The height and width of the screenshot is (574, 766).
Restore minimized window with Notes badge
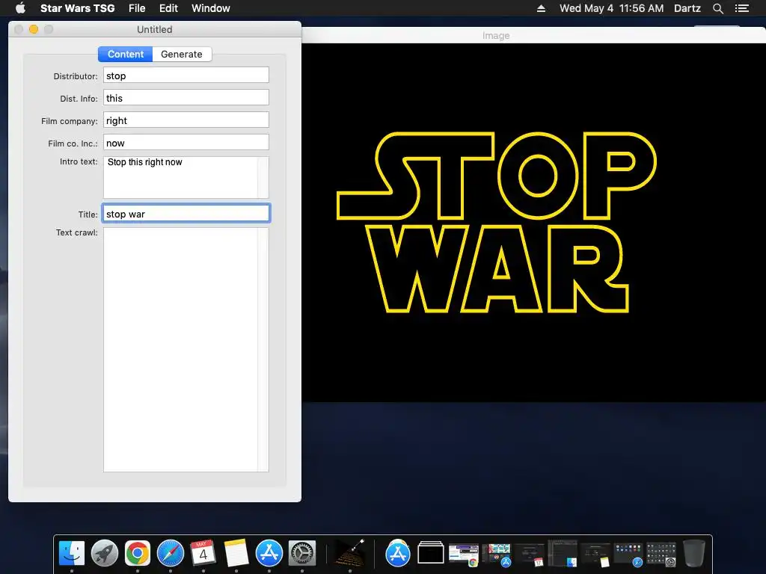595,555
